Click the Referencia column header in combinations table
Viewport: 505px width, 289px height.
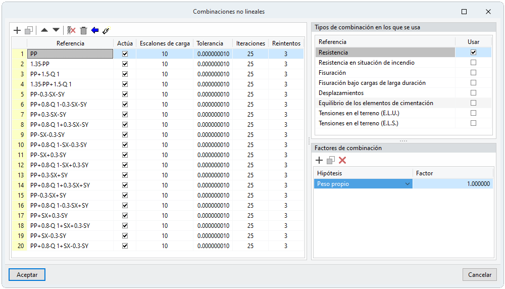tap(70, 43)
